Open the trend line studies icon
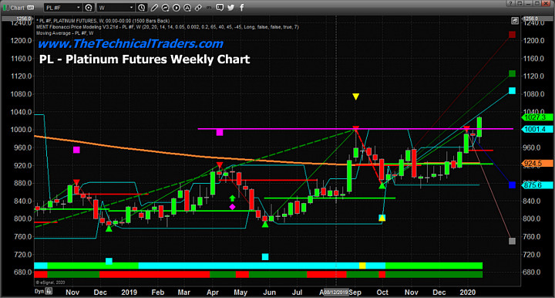Viewport: 555px width, 298px height. (x=165, y=8)
